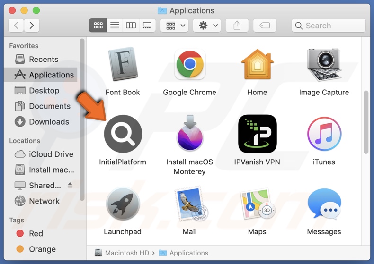Open the Install mac... volume in sidebar
The width and height of the screenshot is (374, 264).
pyautogui.click(x=41, y=170)
